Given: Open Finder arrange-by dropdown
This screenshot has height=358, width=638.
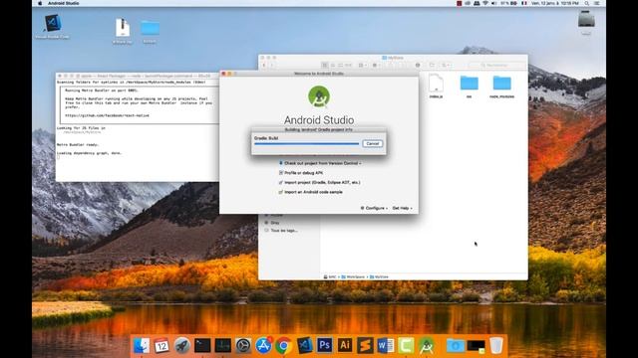Looking at the screenshot, I should point(362,65).
